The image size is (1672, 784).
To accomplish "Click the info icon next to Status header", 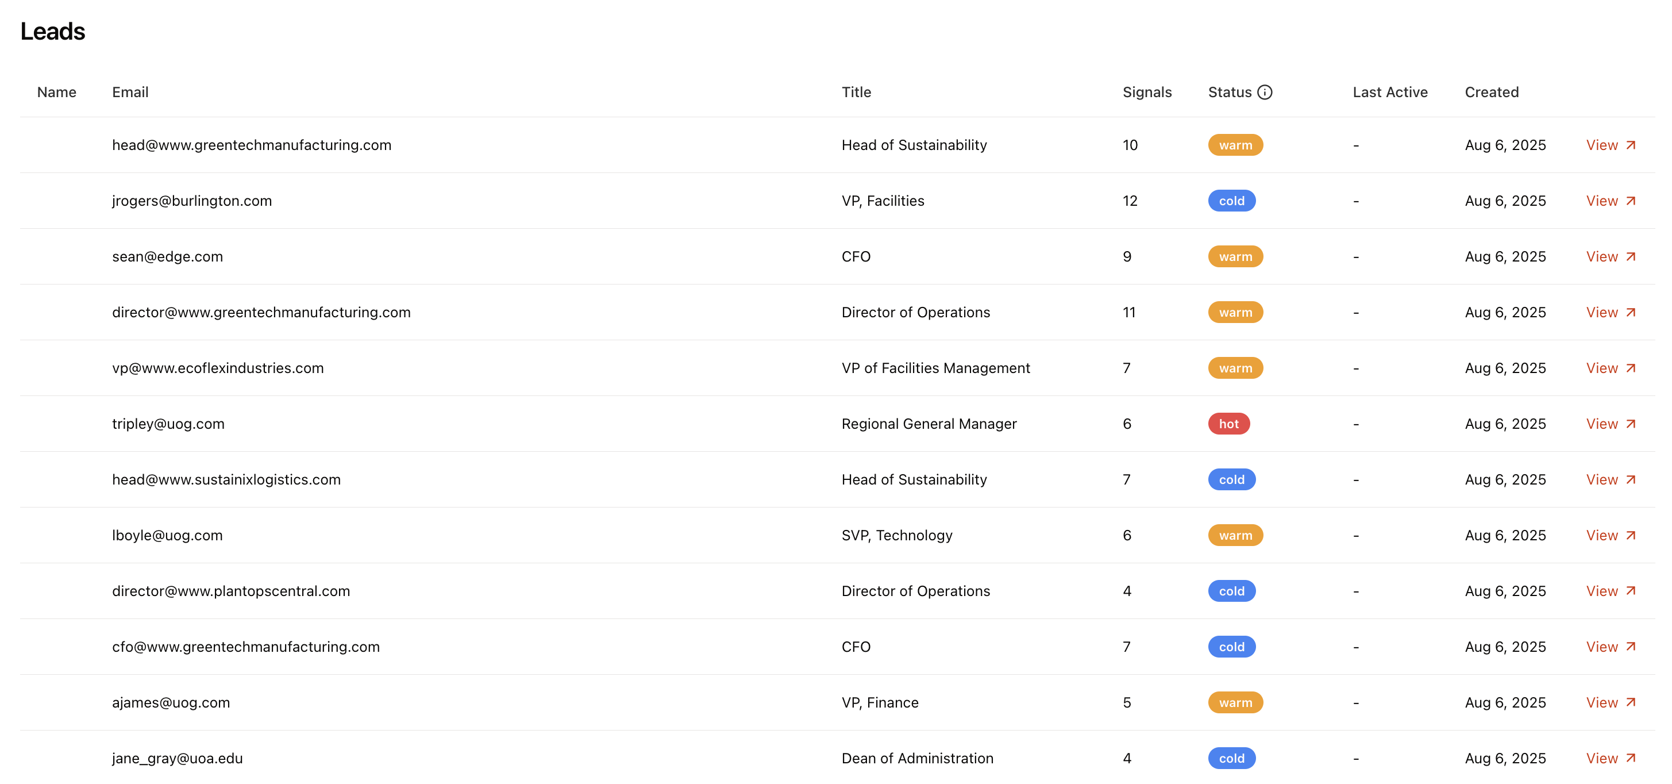I will click(1265, 92).
